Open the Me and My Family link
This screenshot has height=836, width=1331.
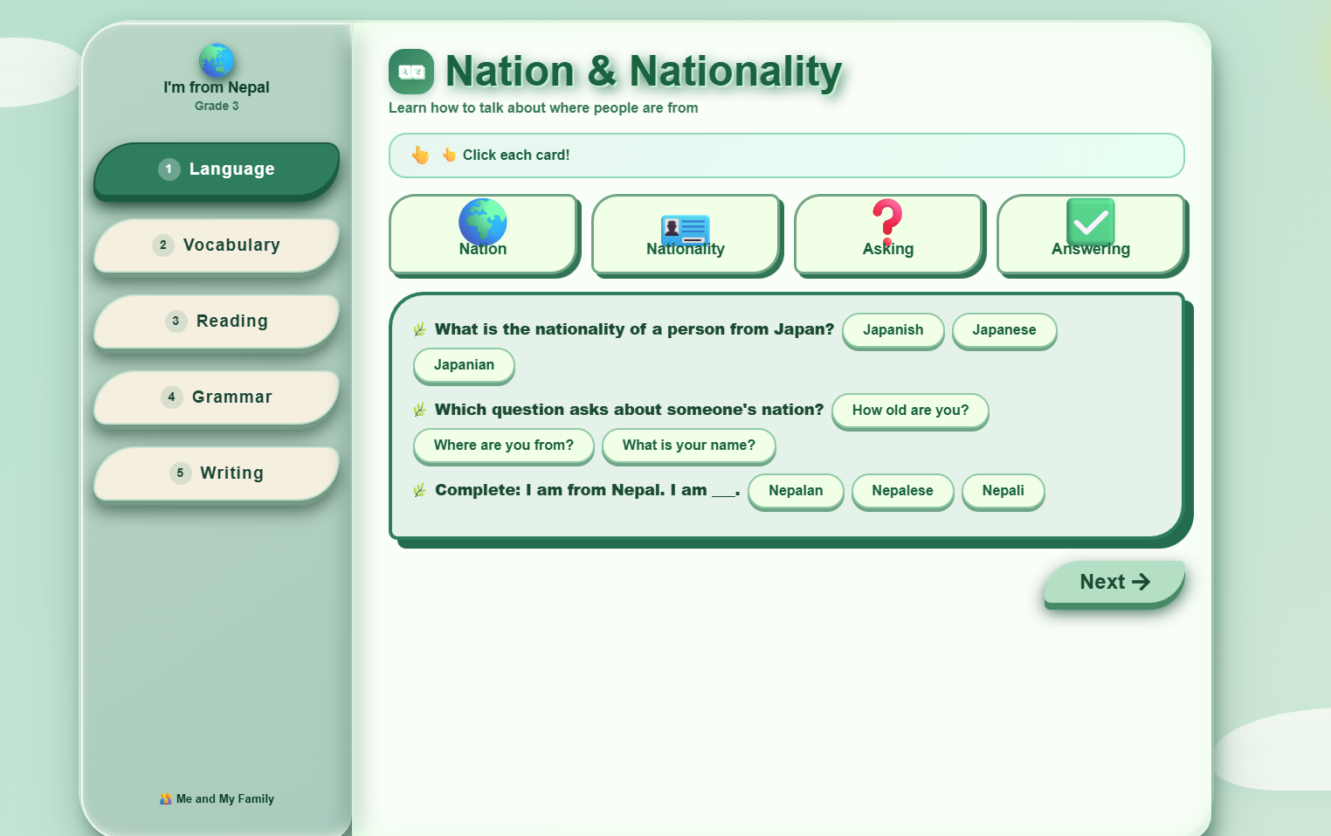(x=224, y=798)
